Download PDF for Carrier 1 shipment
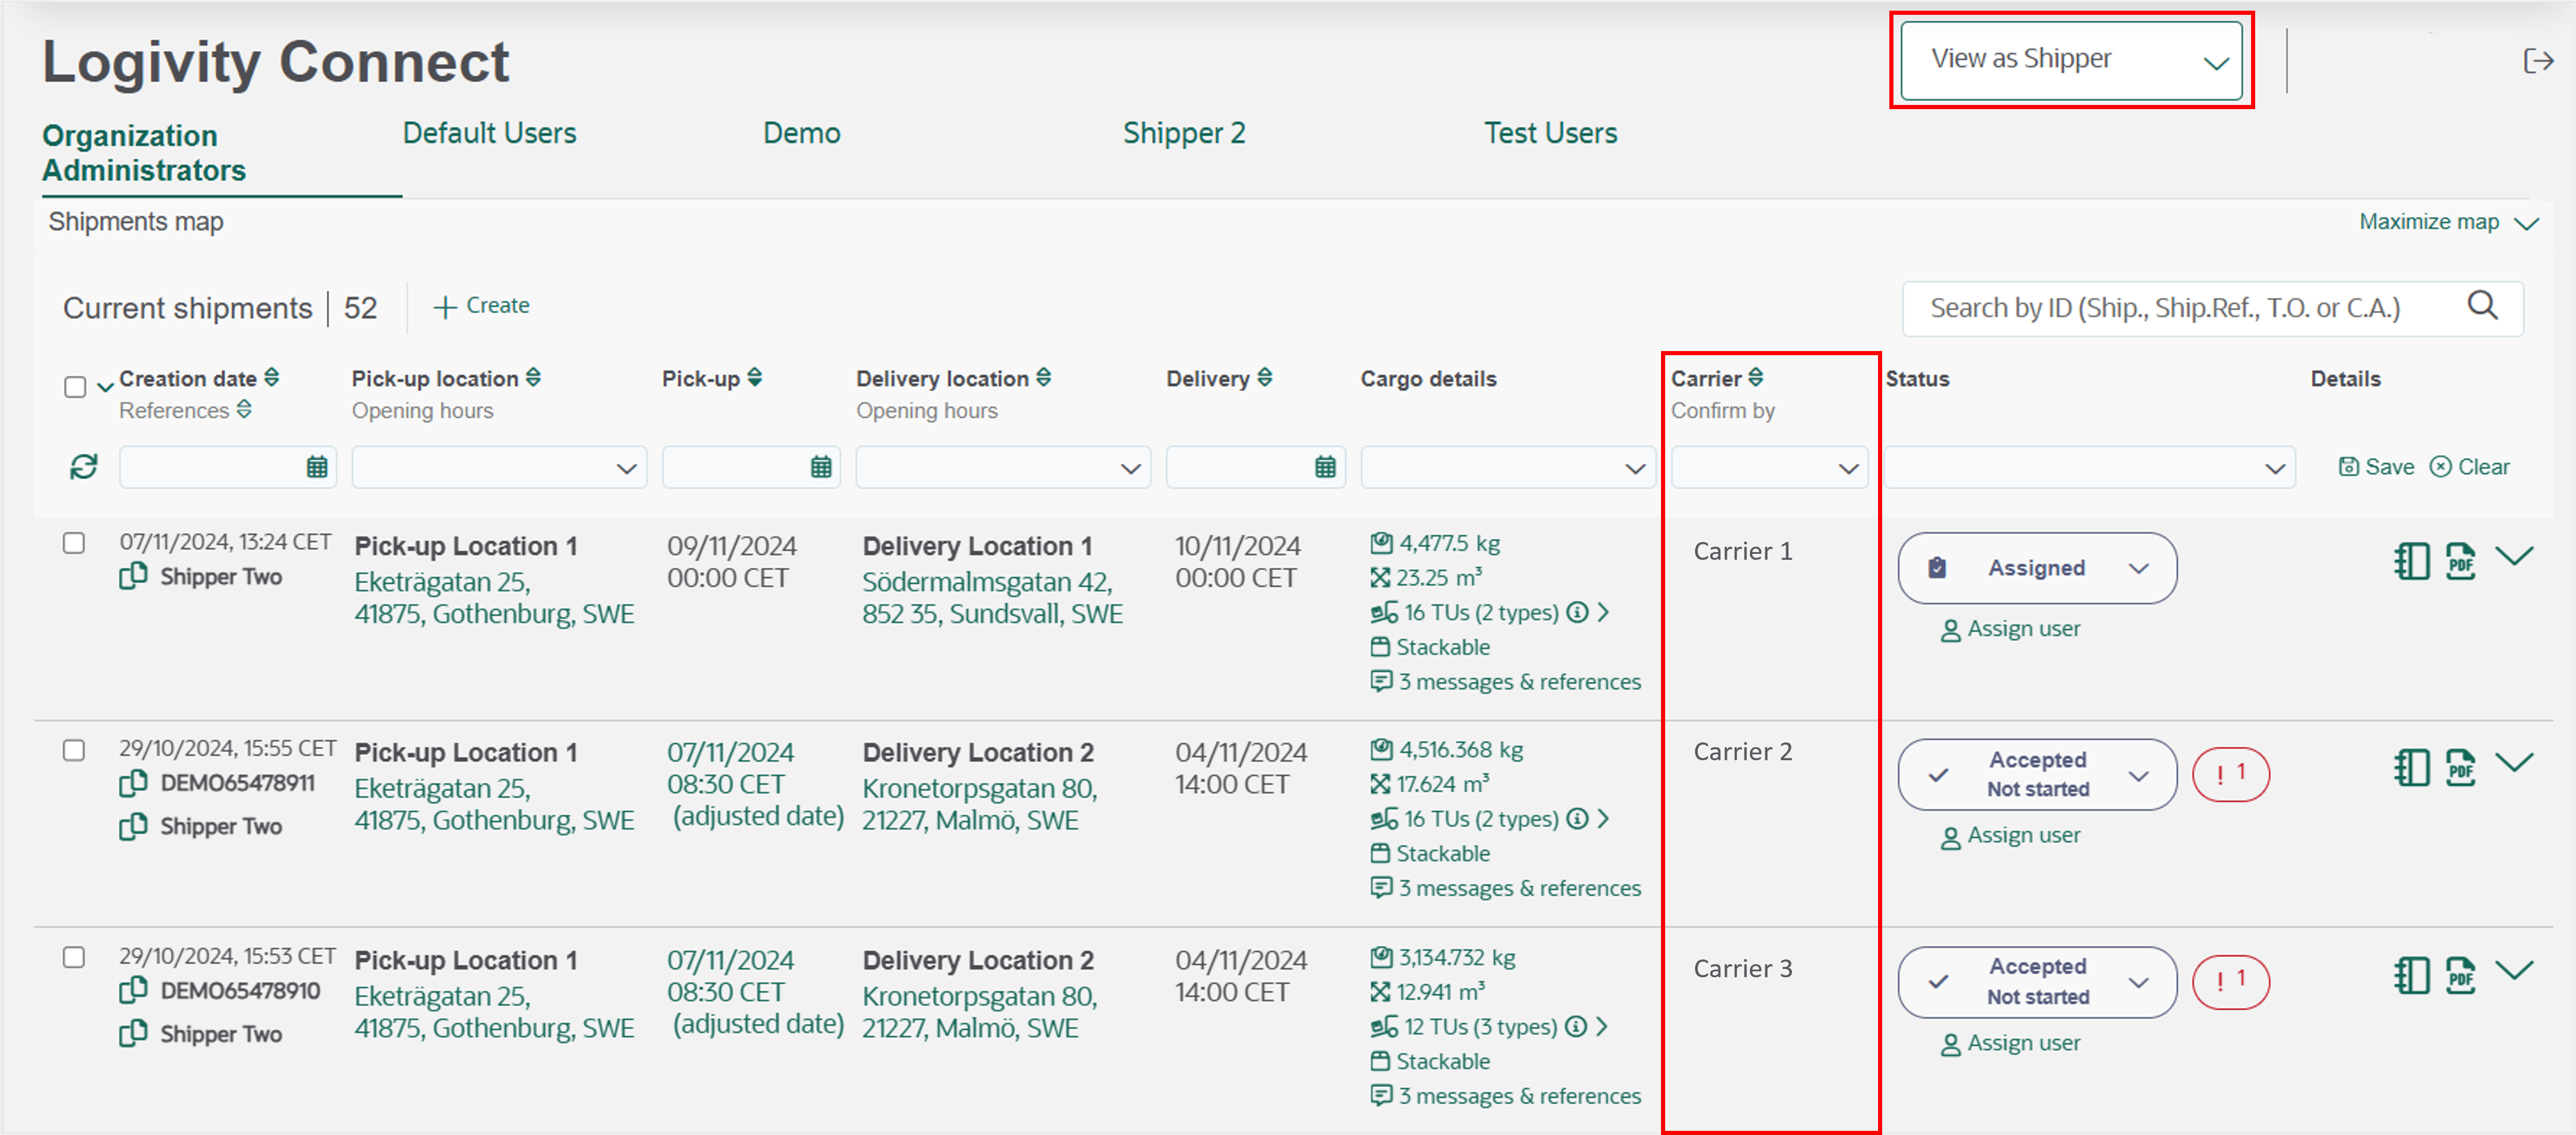Screen dimensions: 2576x1135 [x=2461, y=561]
